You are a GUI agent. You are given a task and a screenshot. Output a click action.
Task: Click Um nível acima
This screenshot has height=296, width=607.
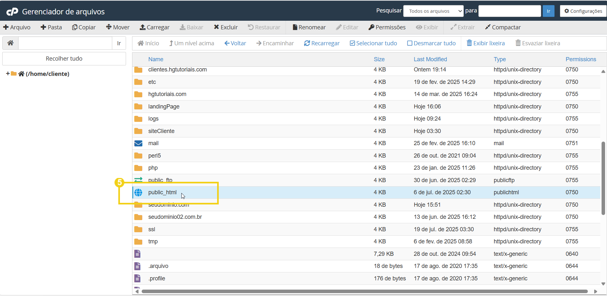coord(192,43)
